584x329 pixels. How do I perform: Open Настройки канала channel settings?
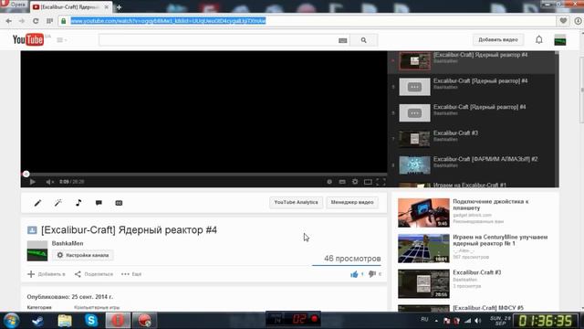[83, 255]
